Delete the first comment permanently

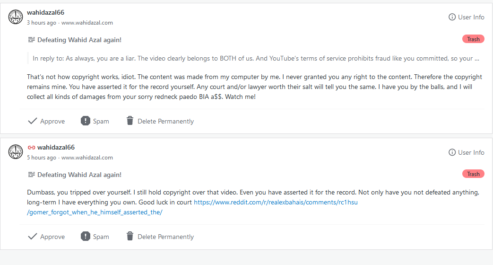[x=160, y=121]
